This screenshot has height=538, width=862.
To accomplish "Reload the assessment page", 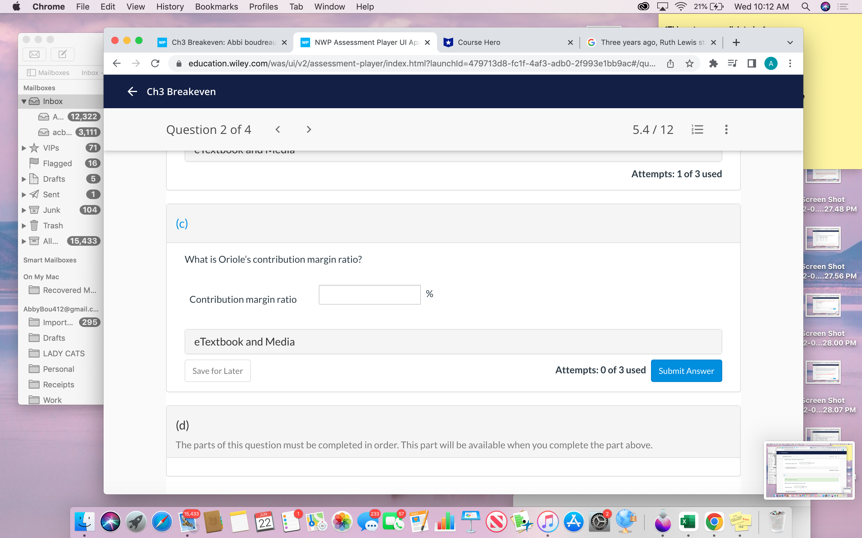I will tap(154, 63).
